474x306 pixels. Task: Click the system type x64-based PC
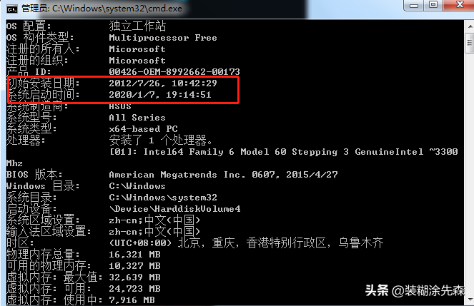(x=143, y=129)
